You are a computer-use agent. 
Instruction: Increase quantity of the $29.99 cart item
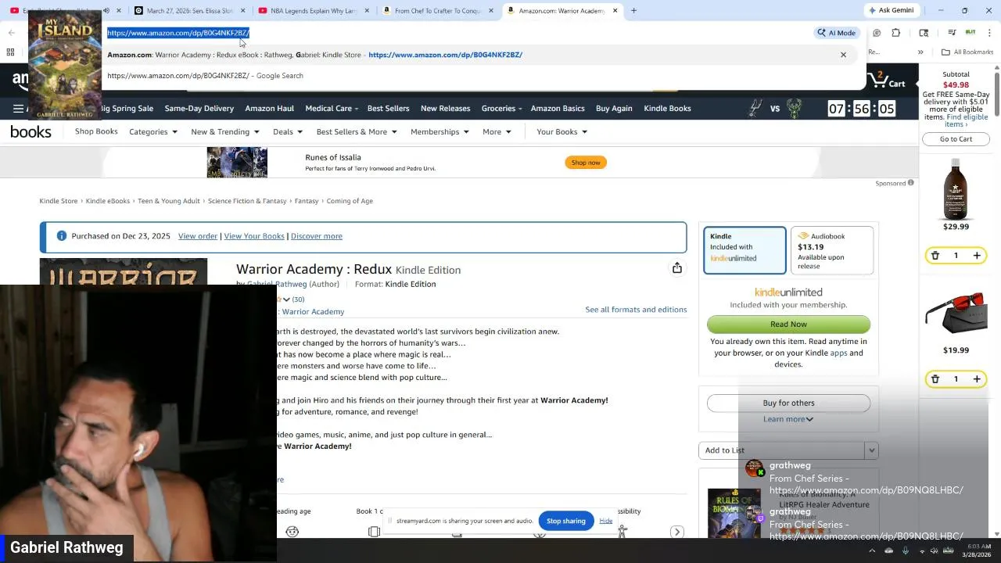[x=977, y=256]
